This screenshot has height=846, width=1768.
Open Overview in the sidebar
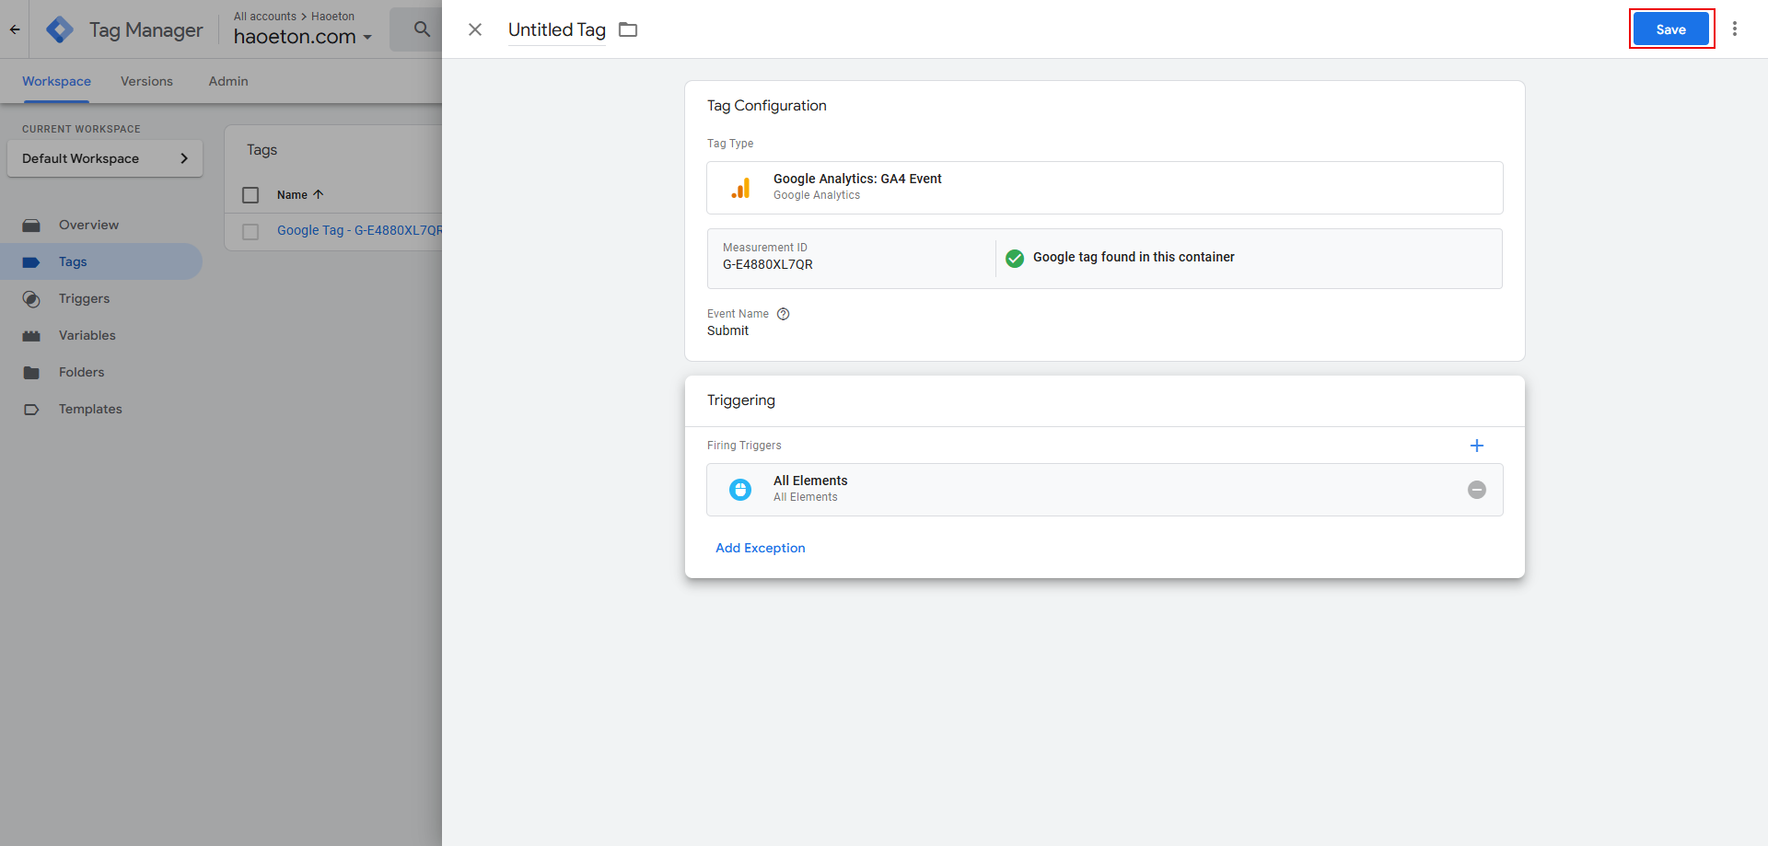pos(101,225)
